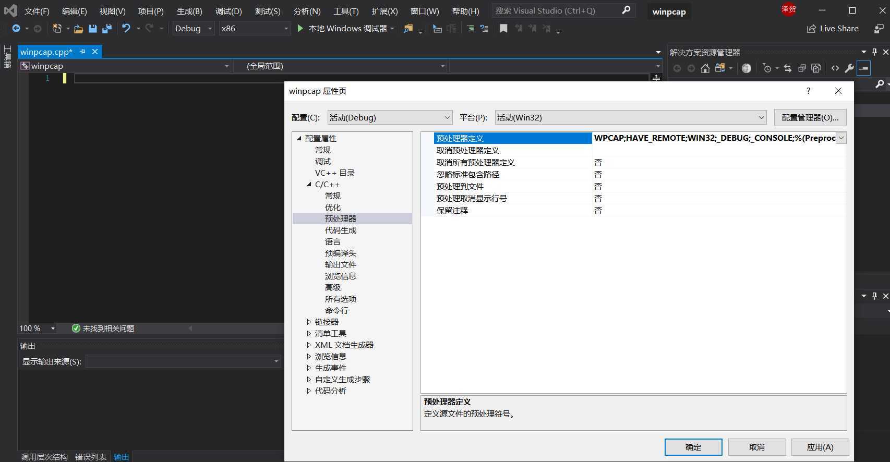Collapse the 配置属性 root node
The image size is (890, 462).
click(299, 139)
